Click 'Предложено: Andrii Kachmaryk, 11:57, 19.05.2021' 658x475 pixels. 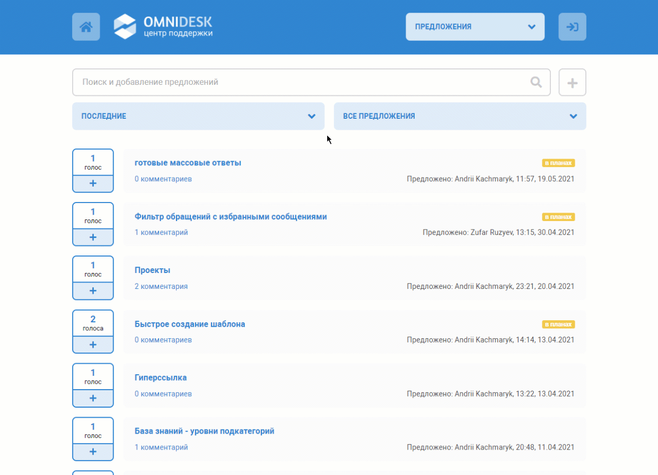[490, 179]
